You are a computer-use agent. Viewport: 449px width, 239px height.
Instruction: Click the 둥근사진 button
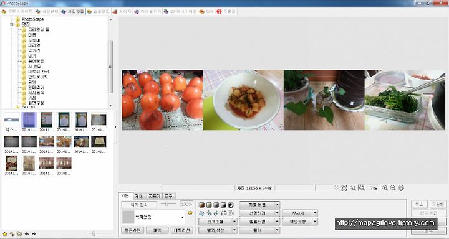coord(133,230)
